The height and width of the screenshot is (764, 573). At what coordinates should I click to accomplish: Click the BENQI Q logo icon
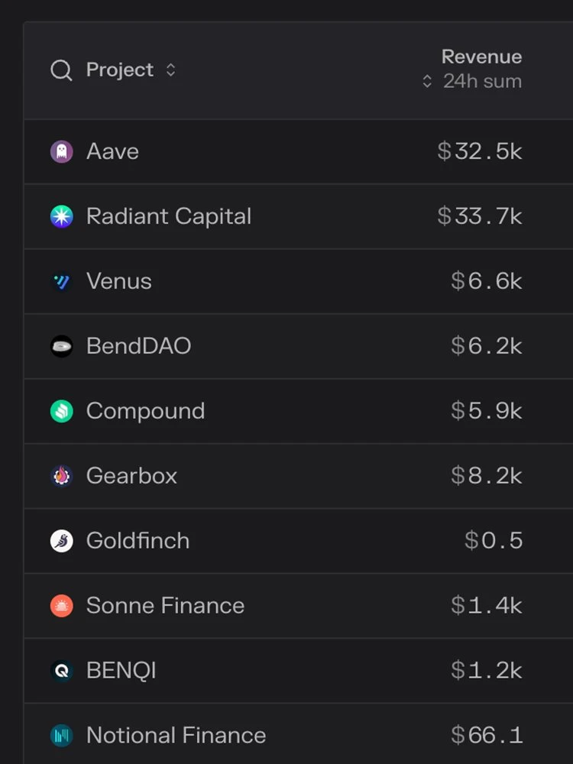(61, 671)
